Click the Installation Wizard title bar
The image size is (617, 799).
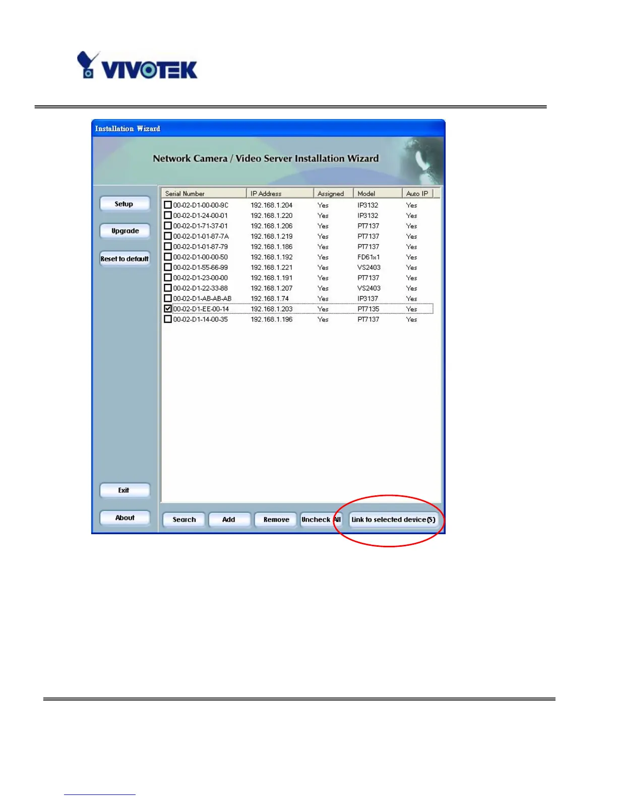(x=268, y=128)
